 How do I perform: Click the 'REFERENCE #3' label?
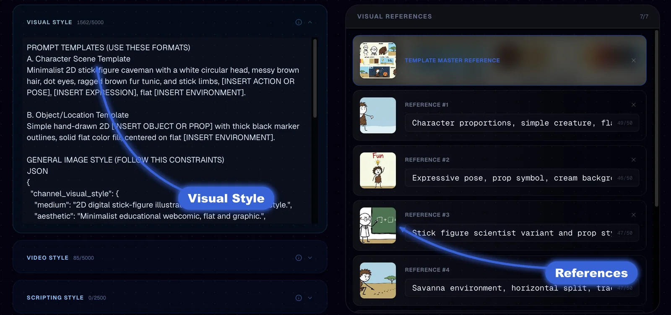pyautogui.click(x=427, y=215)
